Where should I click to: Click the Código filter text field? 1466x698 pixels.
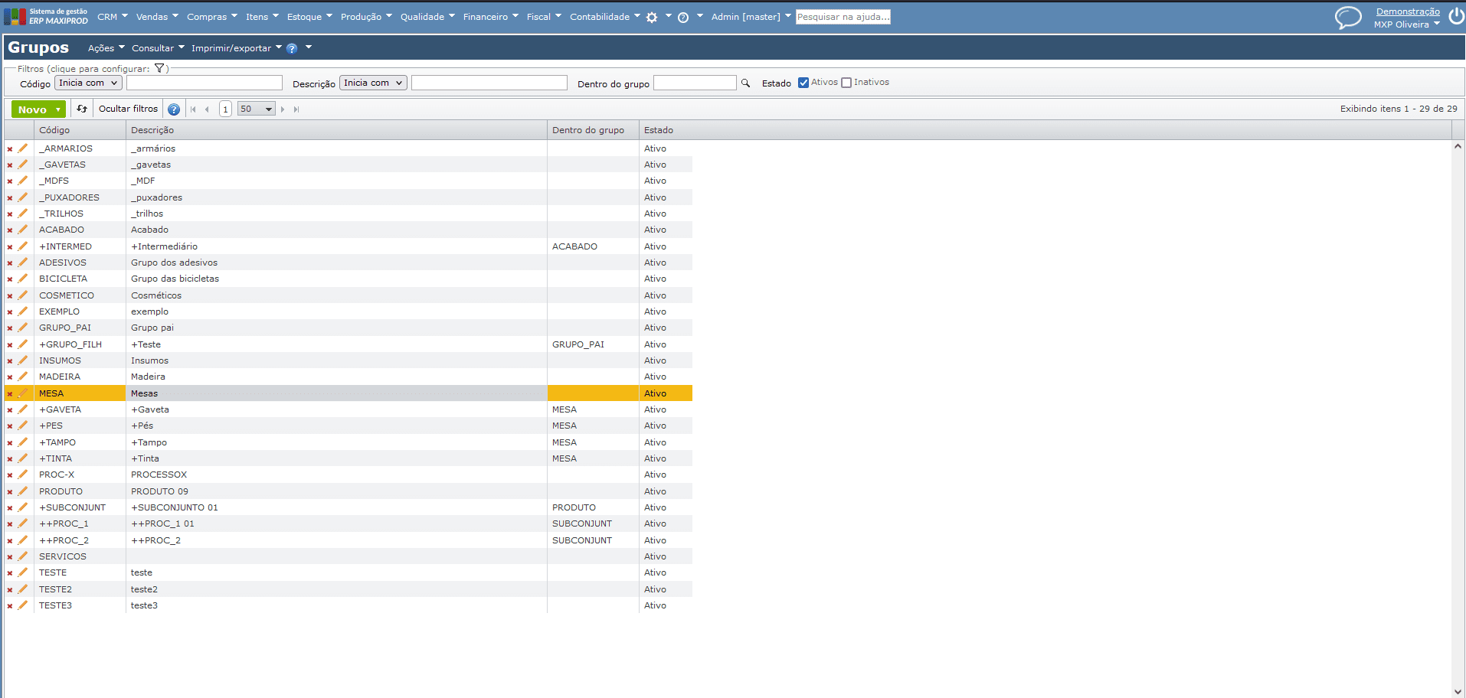pyautogui.click(x=205, y=83)
